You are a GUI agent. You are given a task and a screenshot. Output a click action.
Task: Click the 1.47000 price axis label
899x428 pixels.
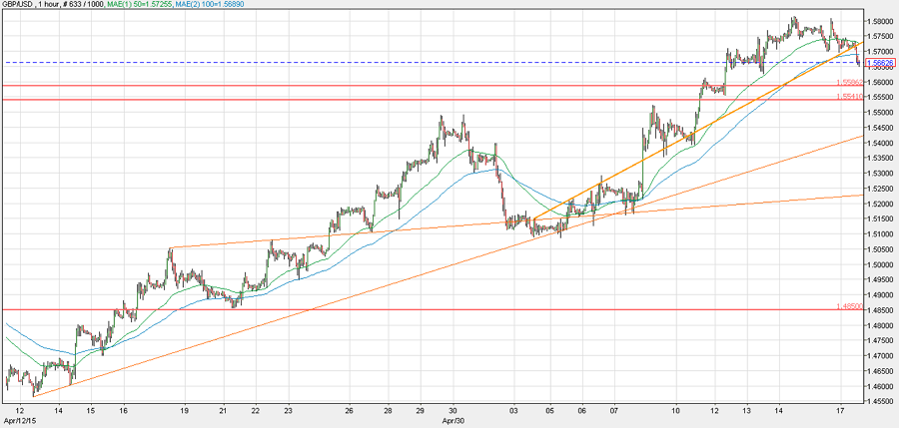(x=881, y=356)
